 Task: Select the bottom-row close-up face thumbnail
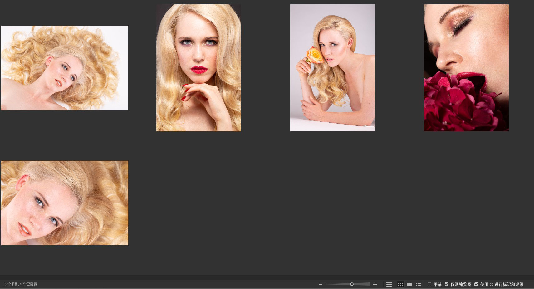coord(65,203)
